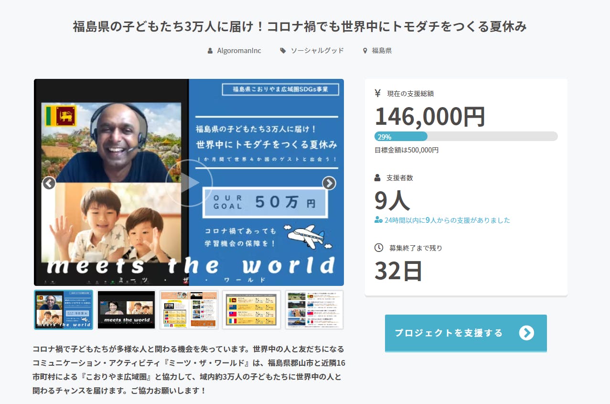This screenshot has height=404, width=610.
Task: Select the second black background thumbnail
Action: click(127, 310)
